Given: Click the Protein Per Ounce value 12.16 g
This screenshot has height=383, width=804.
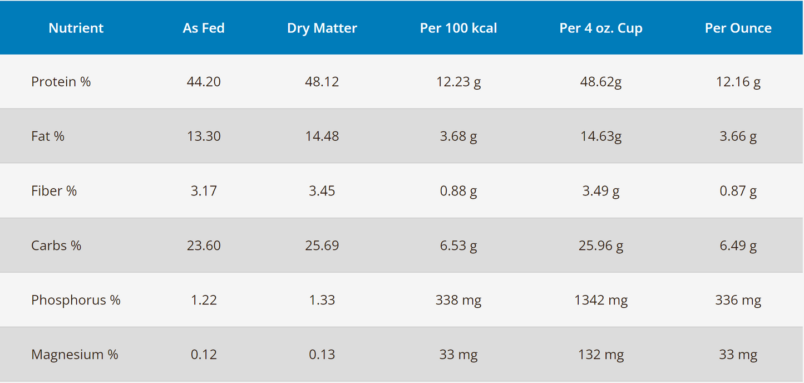Looking at the screenshot, I should click(x=738, y=82).
